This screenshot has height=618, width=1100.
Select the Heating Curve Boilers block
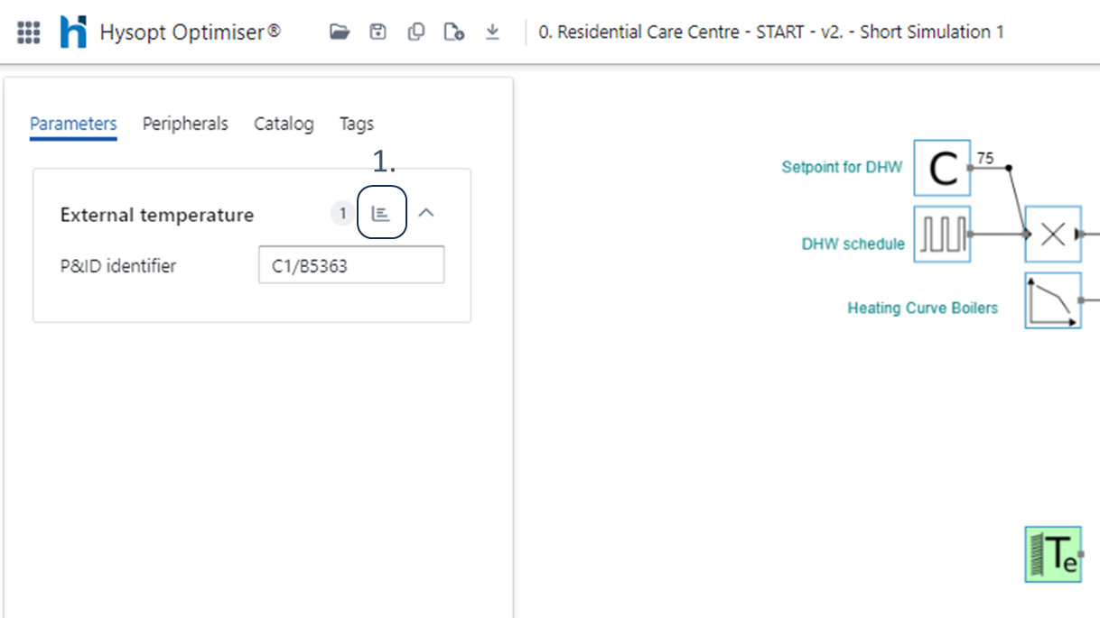tap(1053, 300)
